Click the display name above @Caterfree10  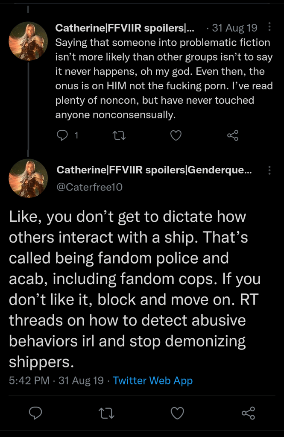tap(154, 170)
